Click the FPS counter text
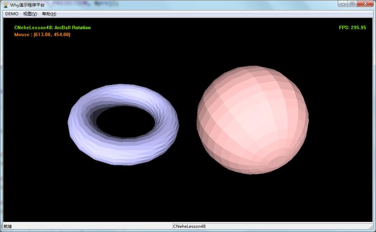Screen dimensions: 376x232 pyautogui.click(x=352, y=27)
